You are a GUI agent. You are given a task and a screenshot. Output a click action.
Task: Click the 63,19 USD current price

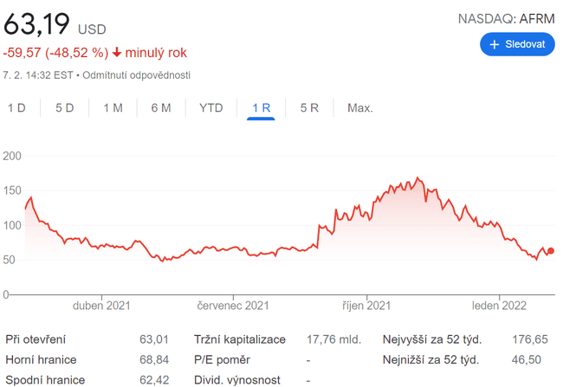tap(55, 25)
